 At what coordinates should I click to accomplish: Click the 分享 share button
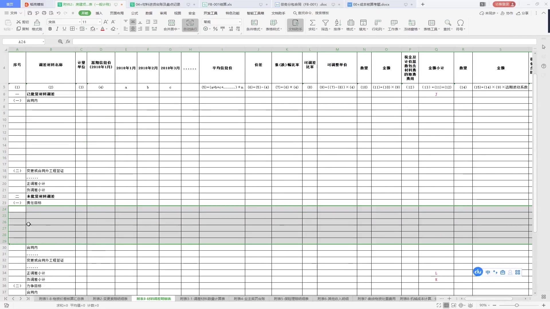[522, 13]
